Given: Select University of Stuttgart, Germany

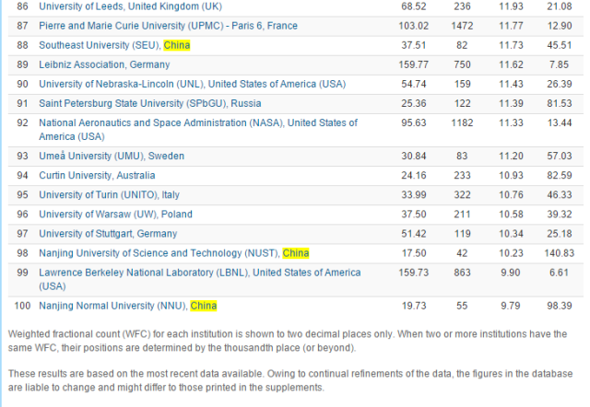Looking at the screenshot, I should pyautogui.click(x=108, y=234).
